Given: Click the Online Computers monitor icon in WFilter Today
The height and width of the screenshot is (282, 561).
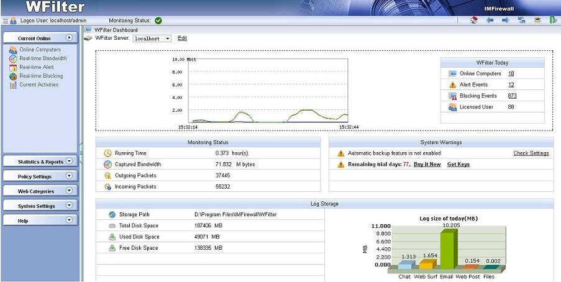Looking at the screenshot, I should point(453,74).
